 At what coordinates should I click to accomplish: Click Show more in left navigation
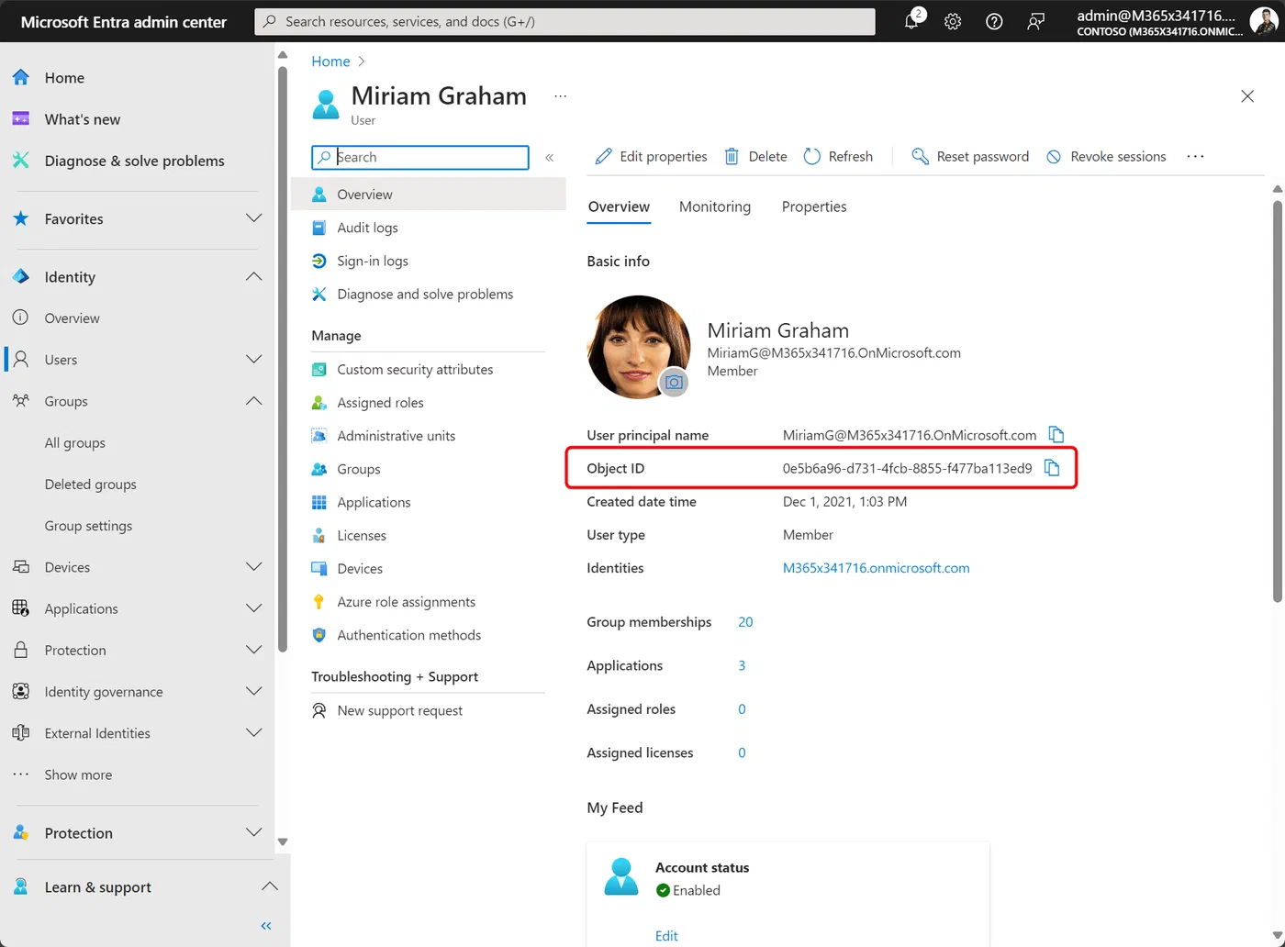click(x=78, y=774)
